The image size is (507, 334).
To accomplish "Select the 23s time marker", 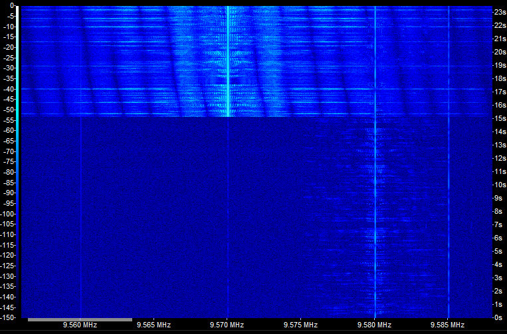I will [500, 12].
